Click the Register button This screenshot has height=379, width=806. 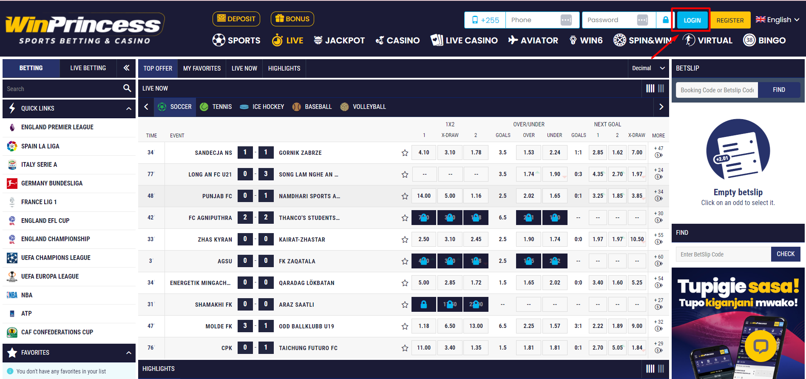730,20
